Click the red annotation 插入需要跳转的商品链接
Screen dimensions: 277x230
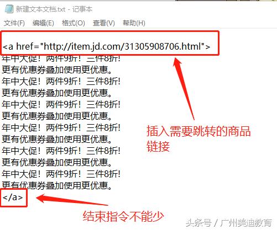pyautogui.click(x=198, y=139)
